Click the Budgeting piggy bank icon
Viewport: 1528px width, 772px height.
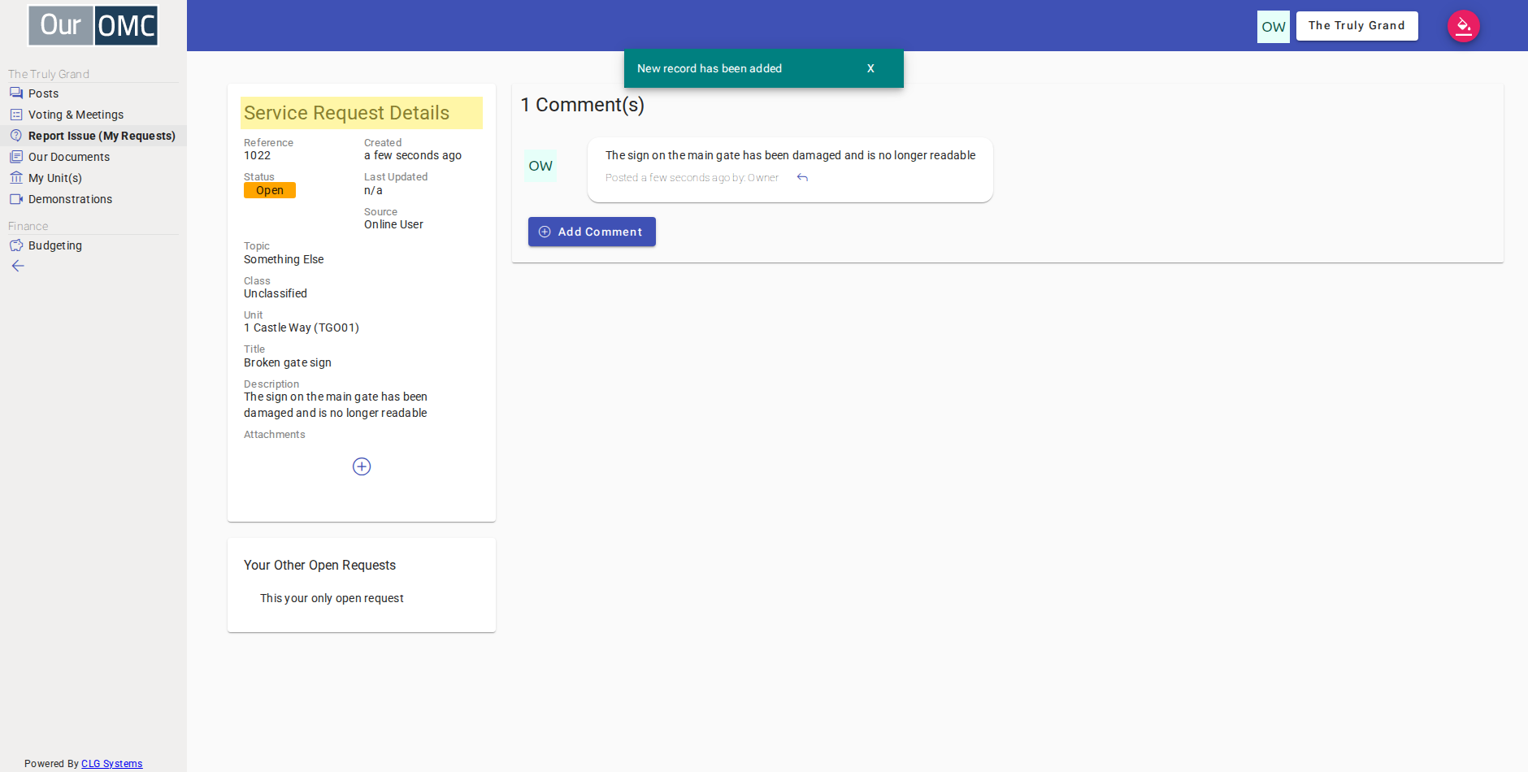(16, 245)
